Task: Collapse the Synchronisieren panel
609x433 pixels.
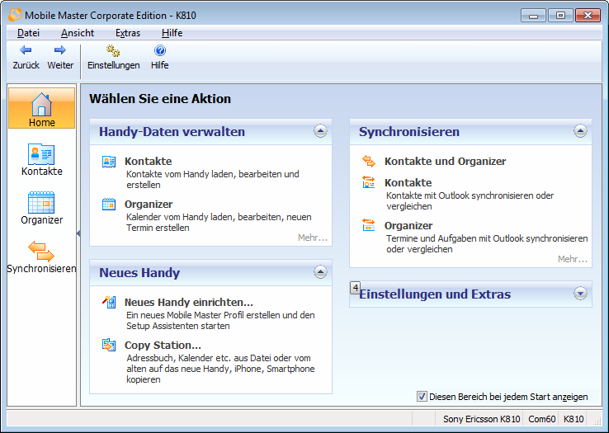Action: [x=580, y=131]
